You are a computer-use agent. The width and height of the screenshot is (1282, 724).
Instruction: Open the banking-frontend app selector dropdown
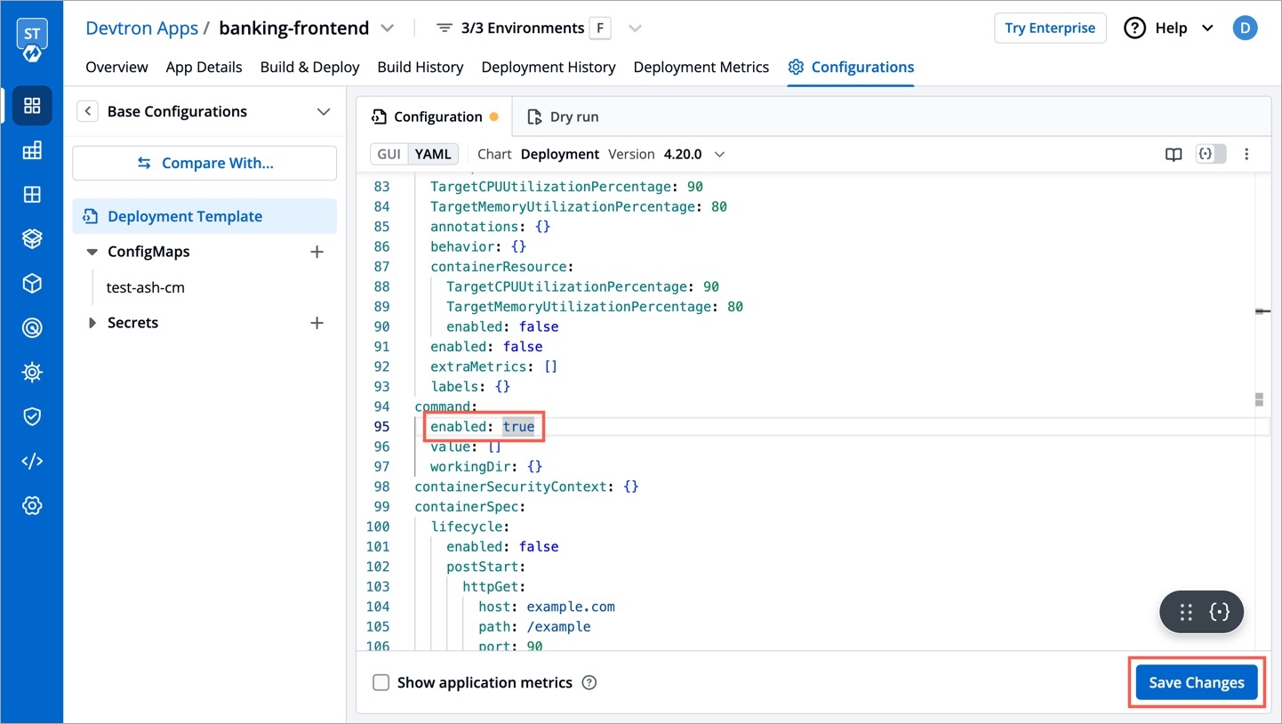(387, 28)
